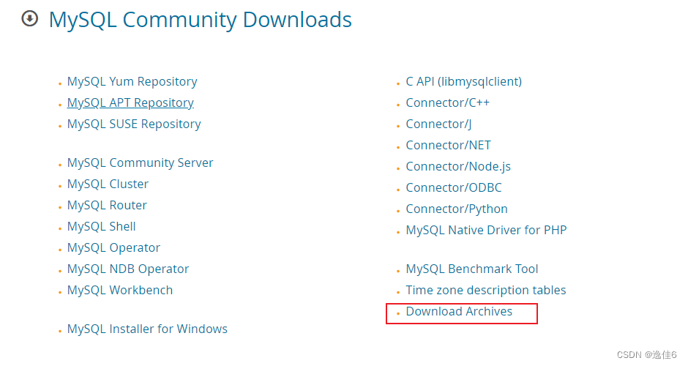Click the download circle icon beside the heading
Screen dimensions: 688x366
(30, 18)
